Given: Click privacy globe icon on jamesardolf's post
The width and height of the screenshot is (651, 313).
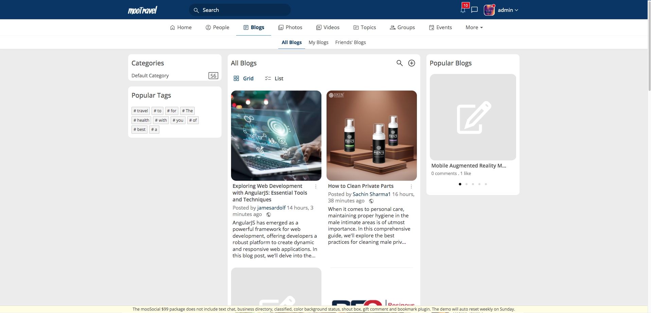Looking at the screenshot, I should point(268,215).
